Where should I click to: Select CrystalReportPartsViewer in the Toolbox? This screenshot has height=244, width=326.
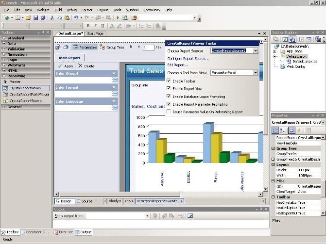point(26,95)
